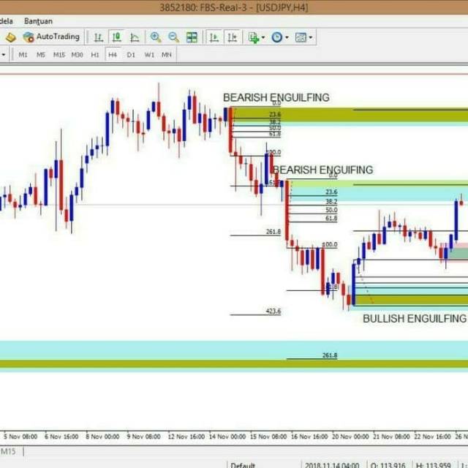Select the M15 timeframe in toolbar
The image size is (468, 468).
pyautogui.click(x=59, y=55)
